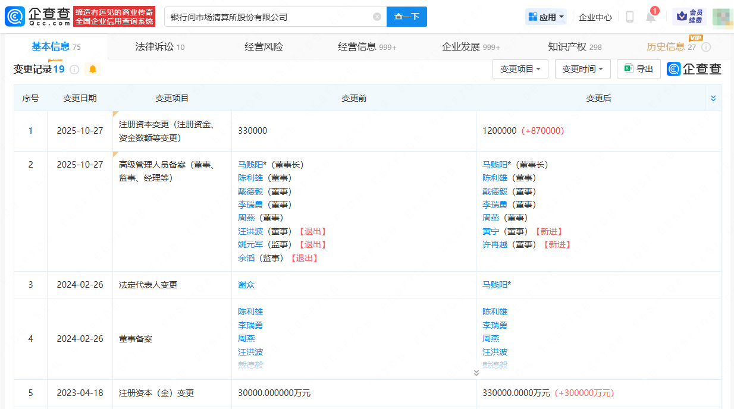This screenshot has height=409, width=734.
Task: Open 谢众 person link
Action: click(x=246, y=285)
